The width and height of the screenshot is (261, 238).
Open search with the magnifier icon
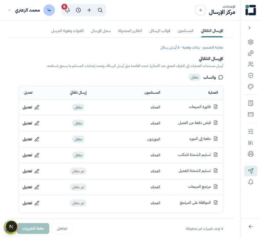[x=100, y=10]
